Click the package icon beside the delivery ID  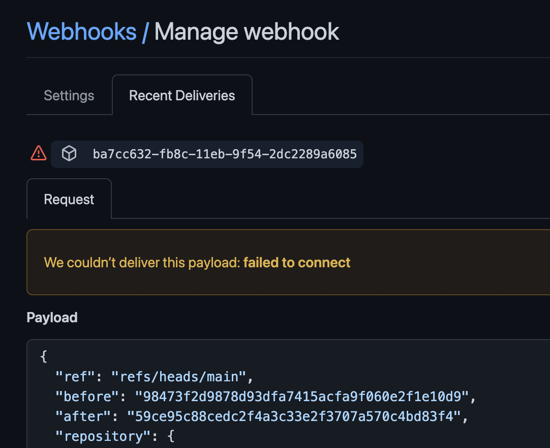point(69,154)
